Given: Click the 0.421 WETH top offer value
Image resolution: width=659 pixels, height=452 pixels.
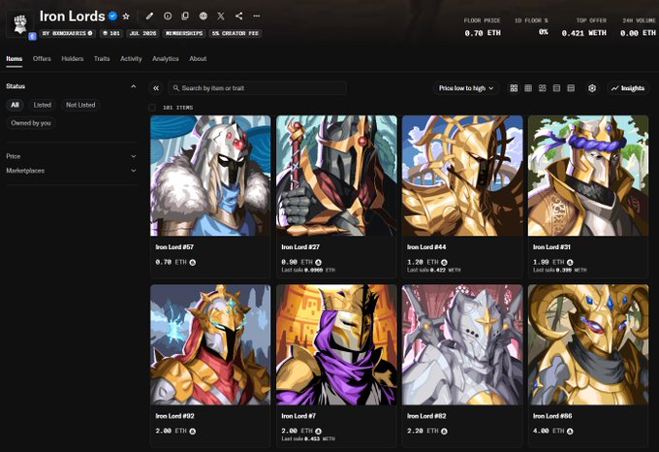Looking at the screenshot, I should click(x=583, y=33).
